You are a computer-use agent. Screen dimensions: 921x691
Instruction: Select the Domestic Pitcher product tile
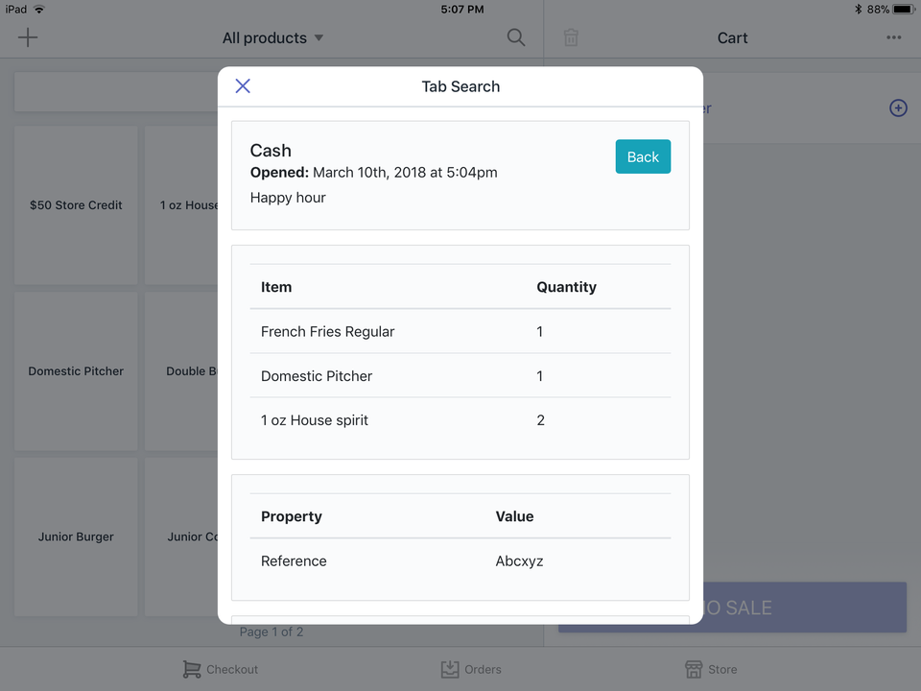[x=76, y=371]
